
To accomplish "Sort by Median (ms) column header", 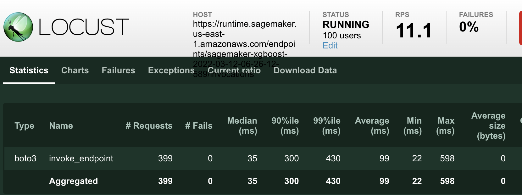I will point(242,126).
